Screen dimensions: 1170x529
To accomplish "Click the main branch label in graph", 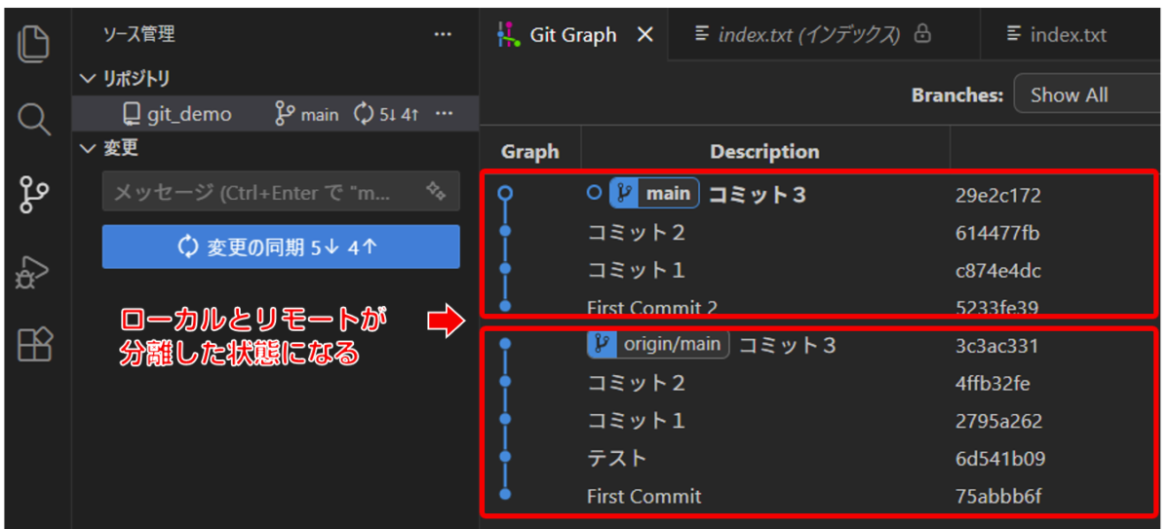I will (654, 194).
